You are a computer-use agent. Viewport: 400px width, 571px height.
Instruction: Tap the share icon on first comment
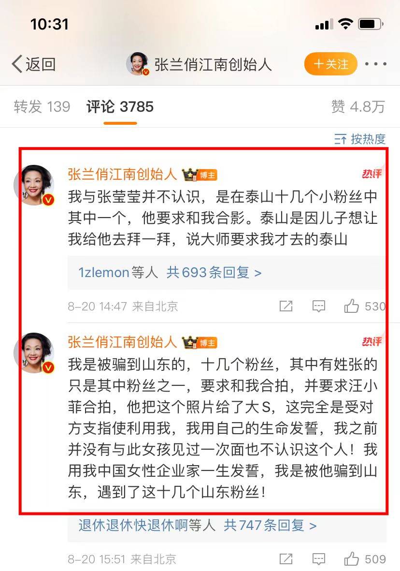pos(286,306)
